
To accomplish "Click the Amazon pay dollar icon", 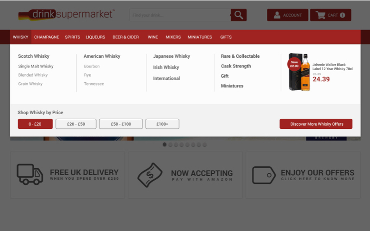I will [149, 175].
